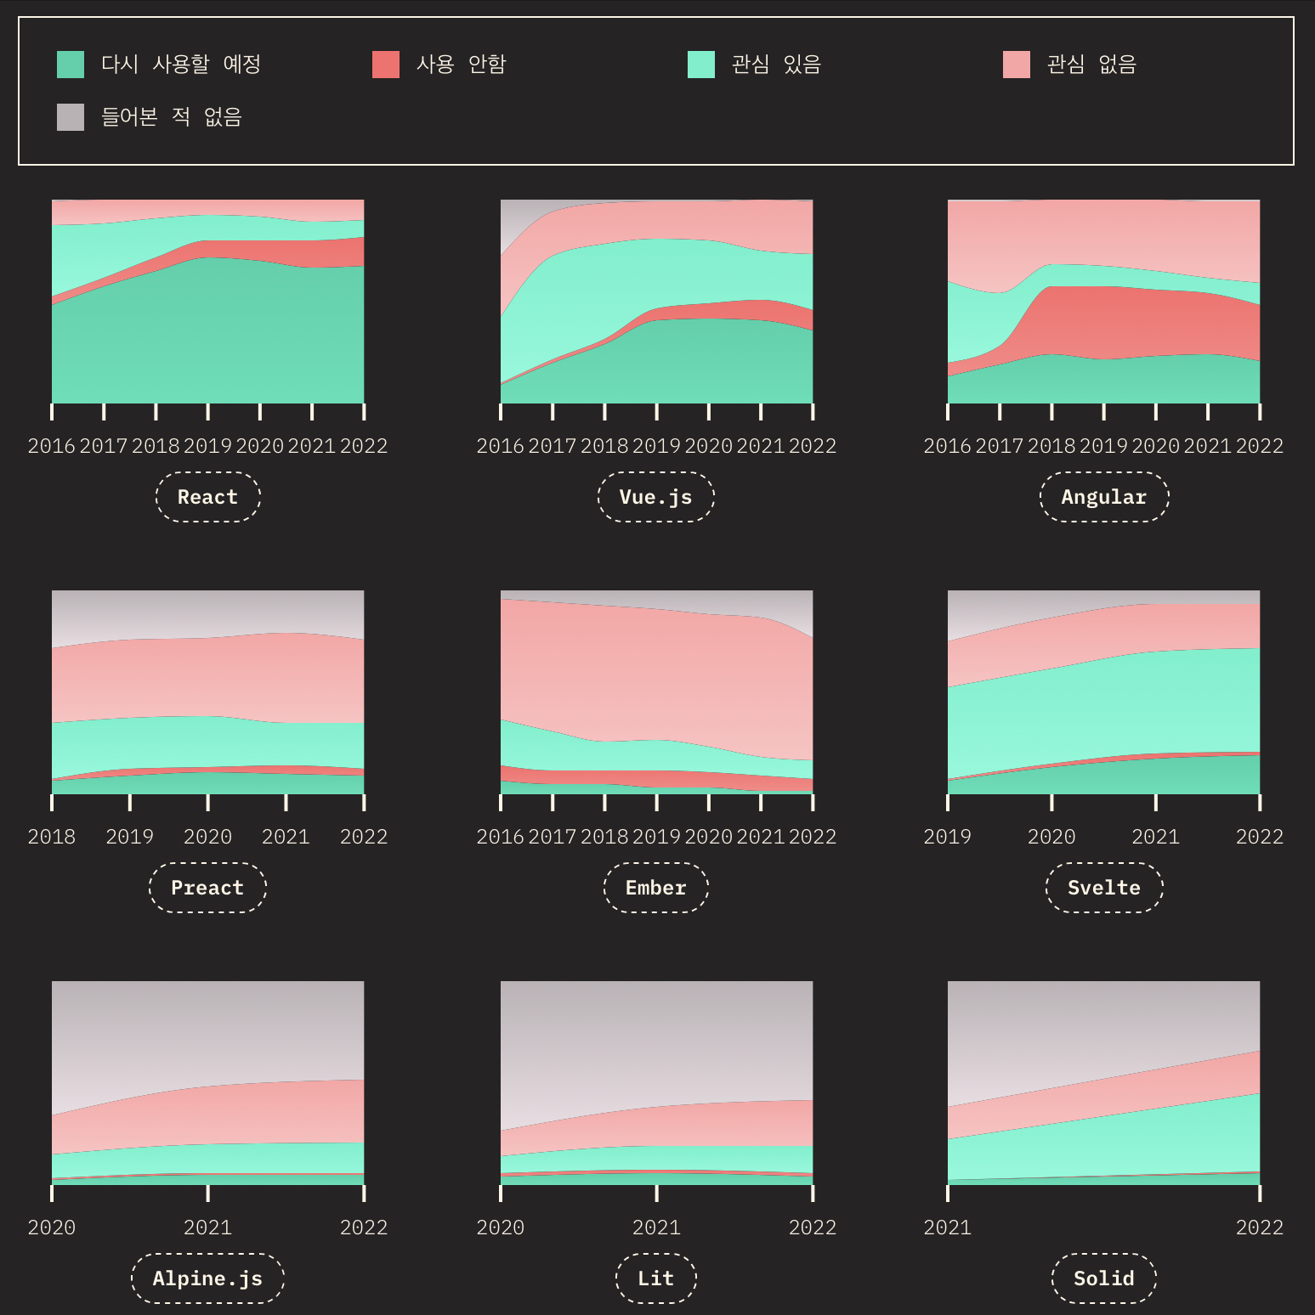Screen dimensions: 1315x1315
Task: Click 2020 on Alpine.js chart axis
Action: click(x=52, y=1228)
